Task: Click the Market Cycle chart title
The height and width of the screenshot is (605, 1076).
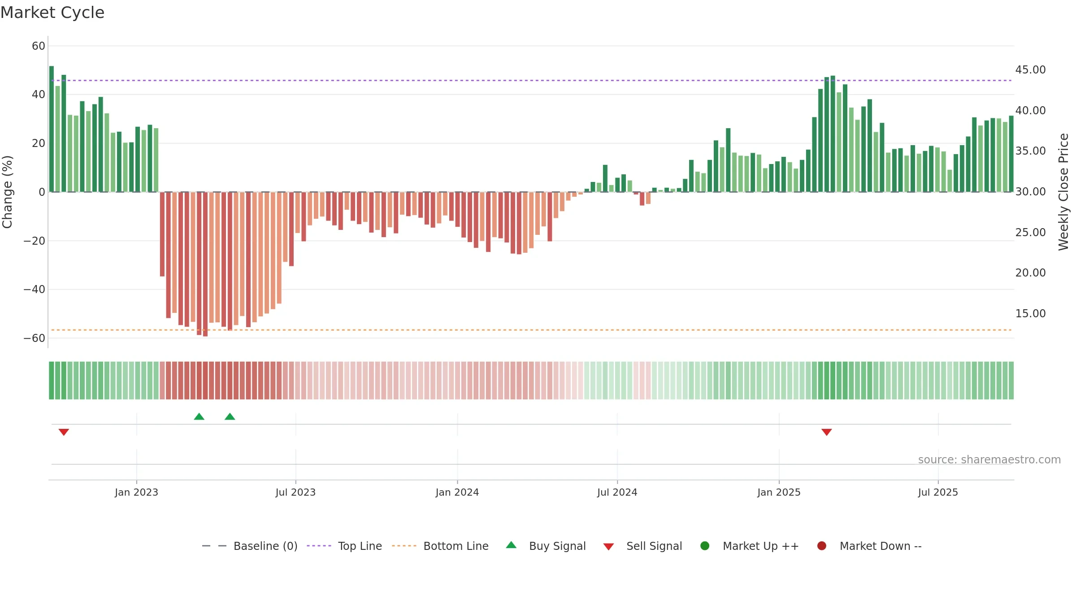Action: (52, 13)
